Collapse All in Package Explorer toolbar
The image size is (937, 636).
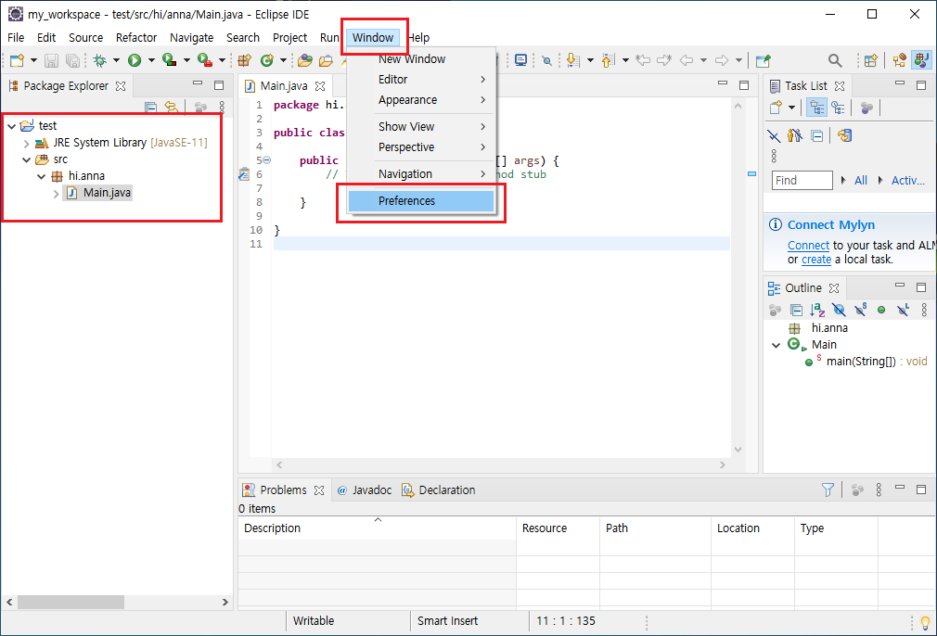pyautogui.click(x=151, y=108)
